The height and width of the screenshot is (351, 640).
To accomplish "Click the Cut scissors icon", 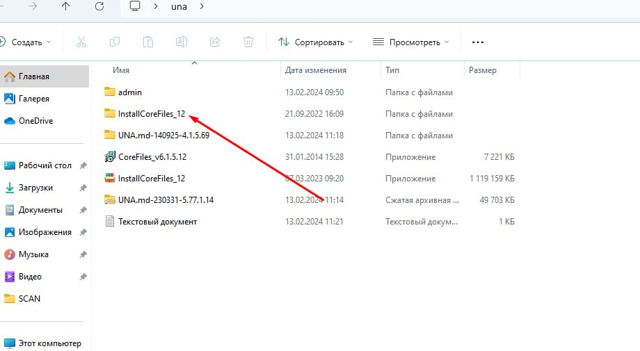I will pyautogui.click(x=81, y=42).
